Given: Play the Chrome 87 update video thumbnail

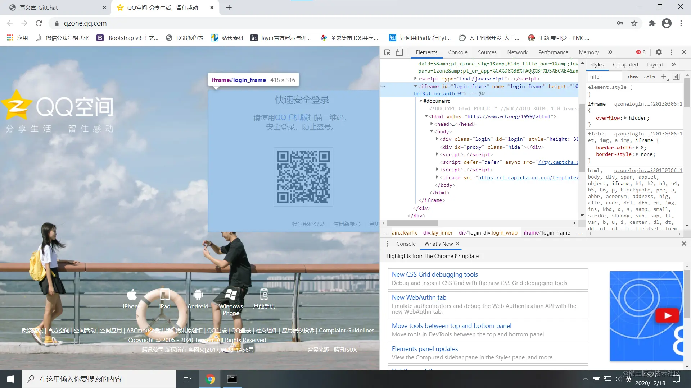Looking at the screenshot, I should [667, 316].
